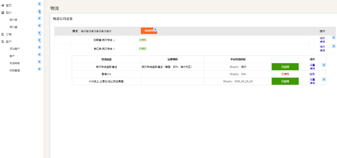This screenshot has width=337, height=158.
Task: Open 关系转移 in the sidebar
Action: tap(14, 63)
